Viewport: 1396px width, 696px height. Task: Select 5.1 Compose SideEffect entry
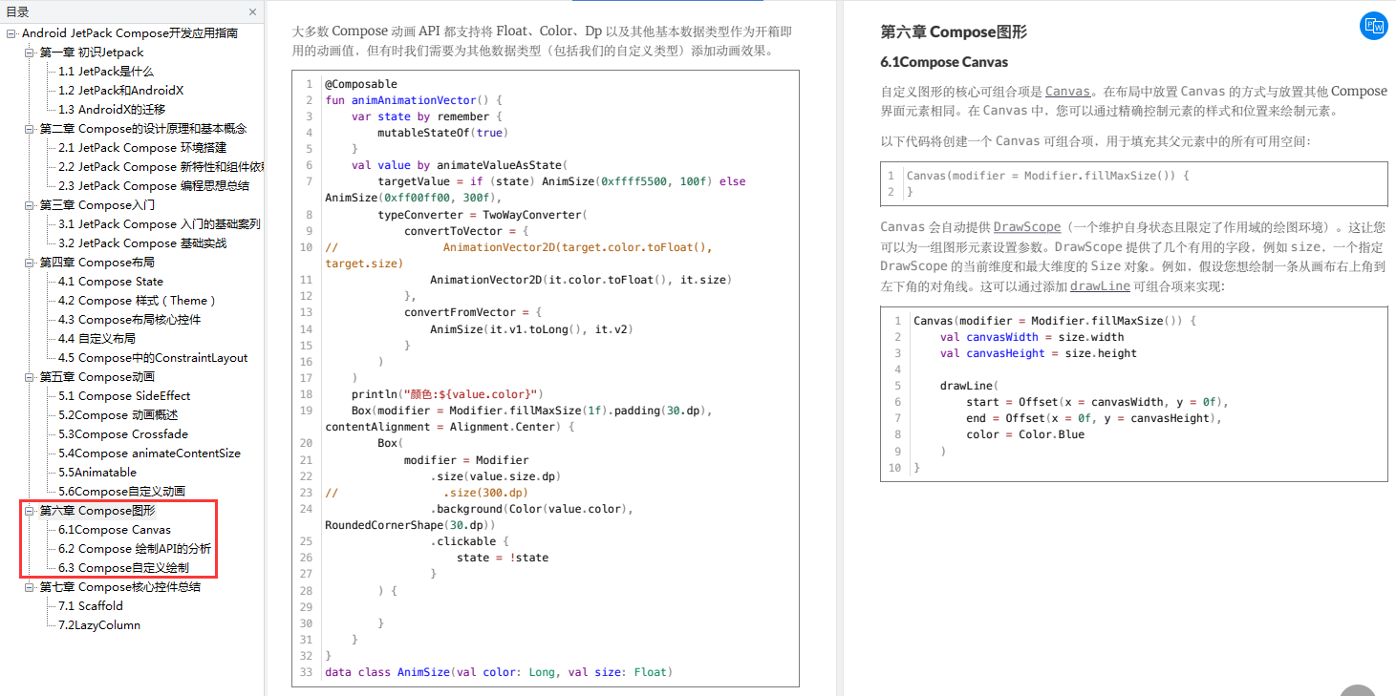(x=124, y=396)
